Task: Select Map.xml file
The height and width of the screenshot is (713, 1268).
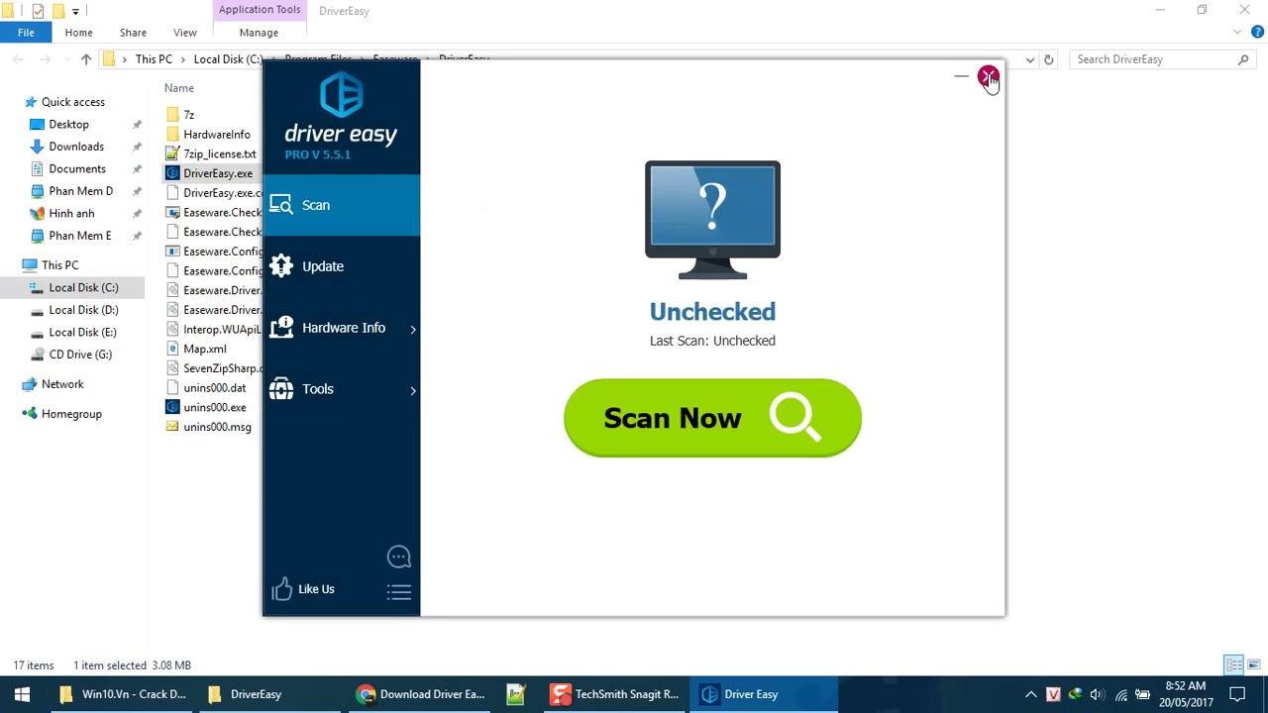Action: tap(204, 349)
